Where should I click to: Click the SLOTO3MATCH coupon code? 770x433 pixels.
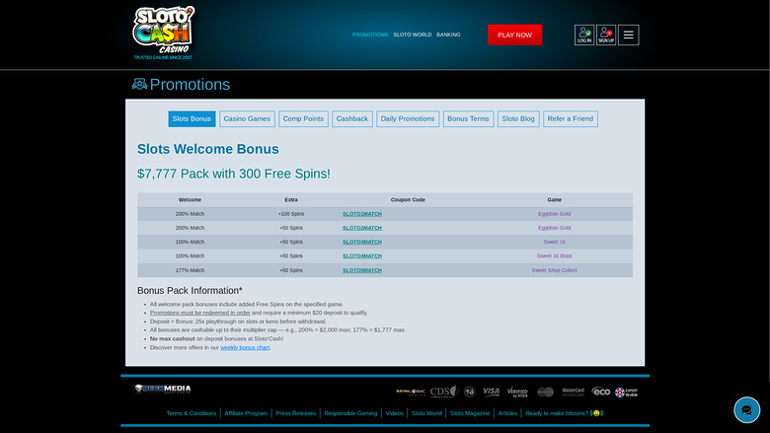point(362,242)
